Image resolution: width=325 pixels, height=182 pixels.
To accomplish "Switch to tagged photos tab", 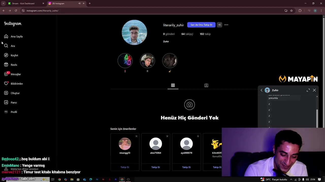I will click(x=206, y=85).
